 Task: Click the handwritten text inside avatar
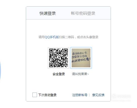coord(81,57)
